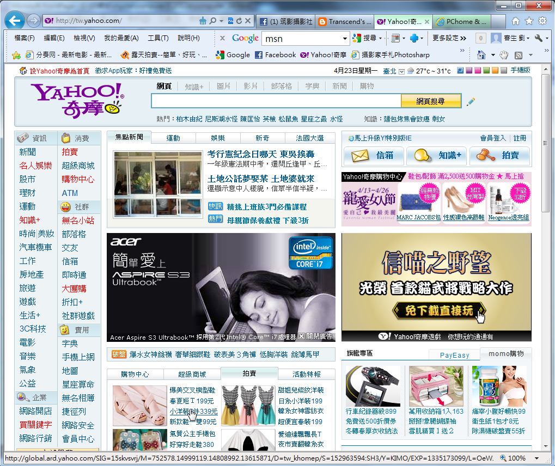Viewport: 555px width, 466px height.
Task: Click the Yahoo!奇摩 logo
Action: (77, 101)
